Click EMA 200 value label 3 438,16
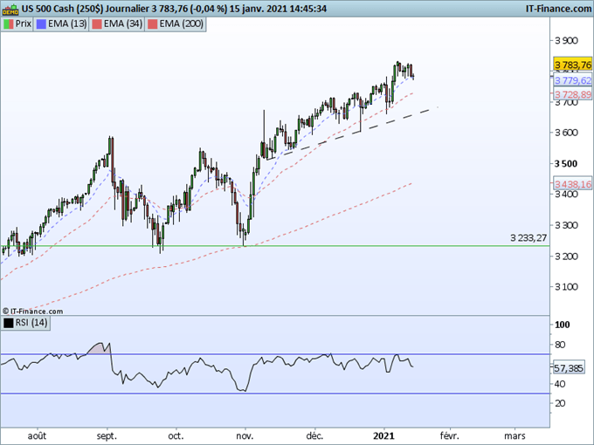Viewport: 594px width, 445px height. coord(573,184)
